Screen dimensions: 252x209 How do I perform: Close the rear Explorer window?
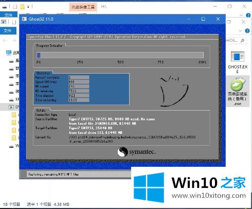pos(244,6)
